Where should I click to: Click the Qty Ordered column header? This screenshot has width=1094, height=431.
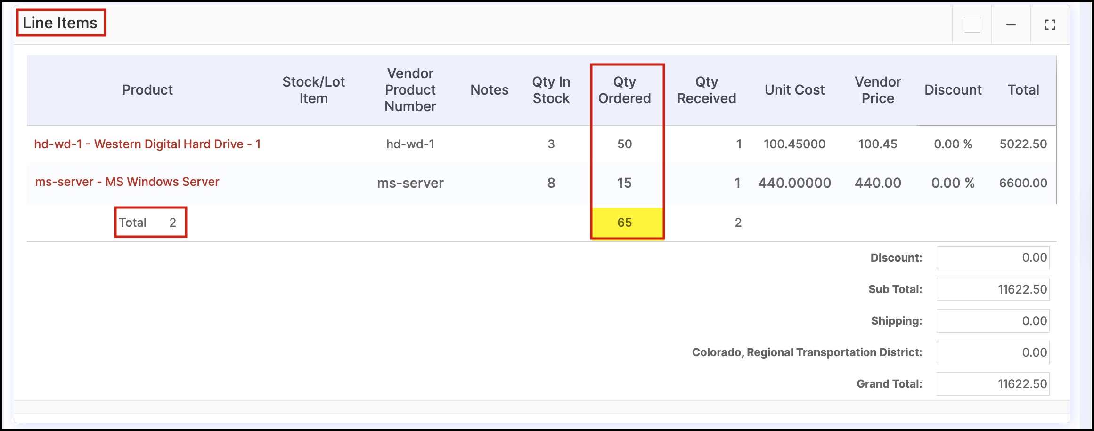tap(625, 90)
